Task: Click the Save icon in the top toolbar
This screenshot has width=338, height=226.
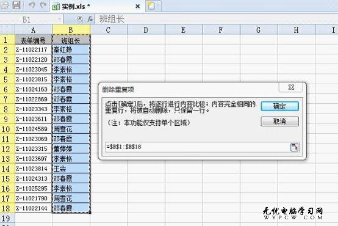Action: pos(16,5)
